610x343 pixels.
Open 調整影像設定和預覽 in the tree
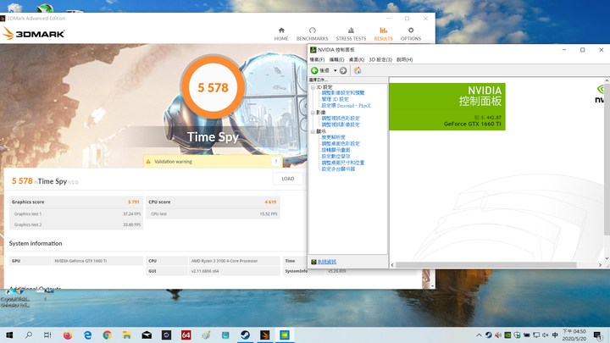click(x=343, y=93)
